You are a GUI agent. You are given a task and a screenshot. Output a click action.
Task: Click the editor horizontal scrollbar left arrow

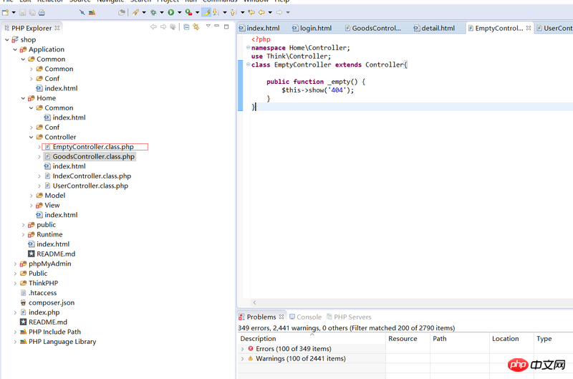point(254,302)
